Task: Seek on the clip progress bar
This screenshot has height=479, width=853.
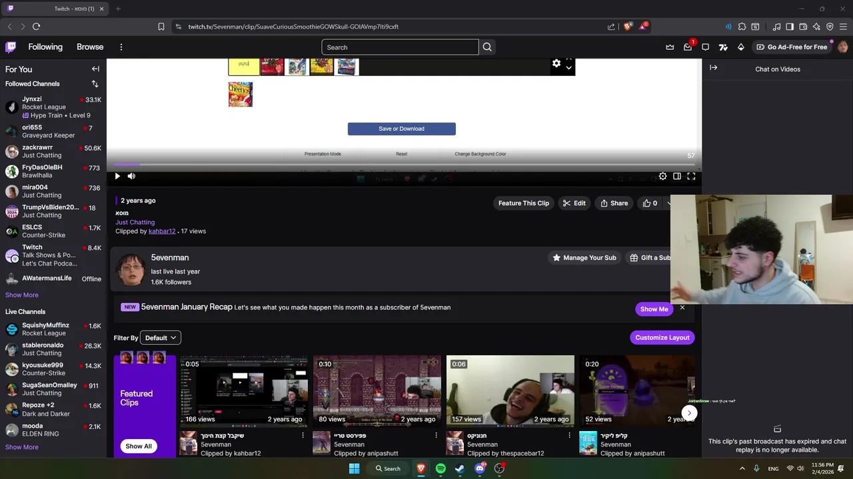Action: pyautogui.click(x=404, y=164)
